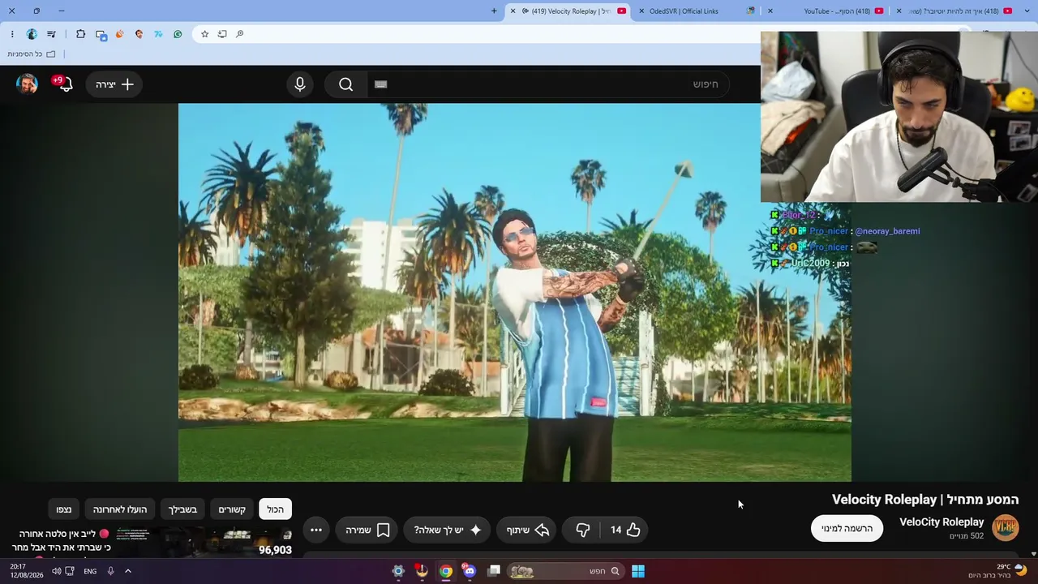Screen dimensions: 1038x584
Task: Start voice search with the microphone icon
Action: tap(300, 84)
